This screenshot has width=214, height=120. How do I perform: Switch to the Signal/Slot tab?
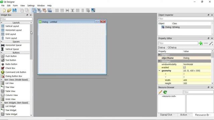(x=168, y=115)
